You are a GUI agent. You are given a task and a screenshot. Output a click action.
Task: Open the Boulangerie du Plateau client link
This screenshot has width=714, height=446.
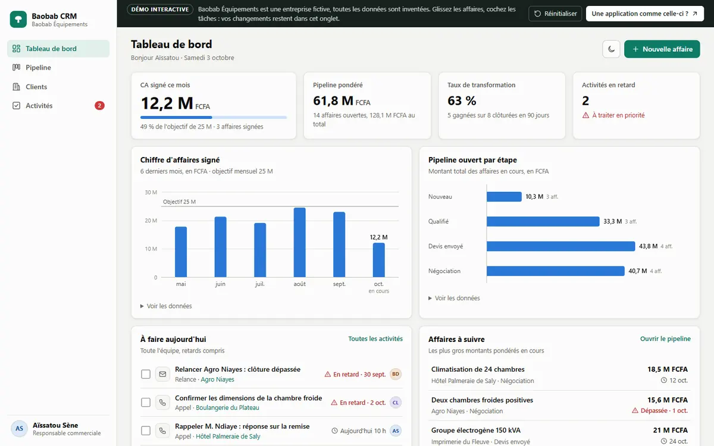click(x=227, y=408)
